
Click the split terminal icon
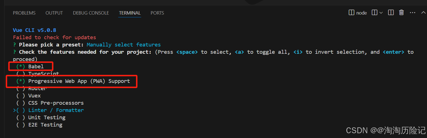[x=374, y=13]
